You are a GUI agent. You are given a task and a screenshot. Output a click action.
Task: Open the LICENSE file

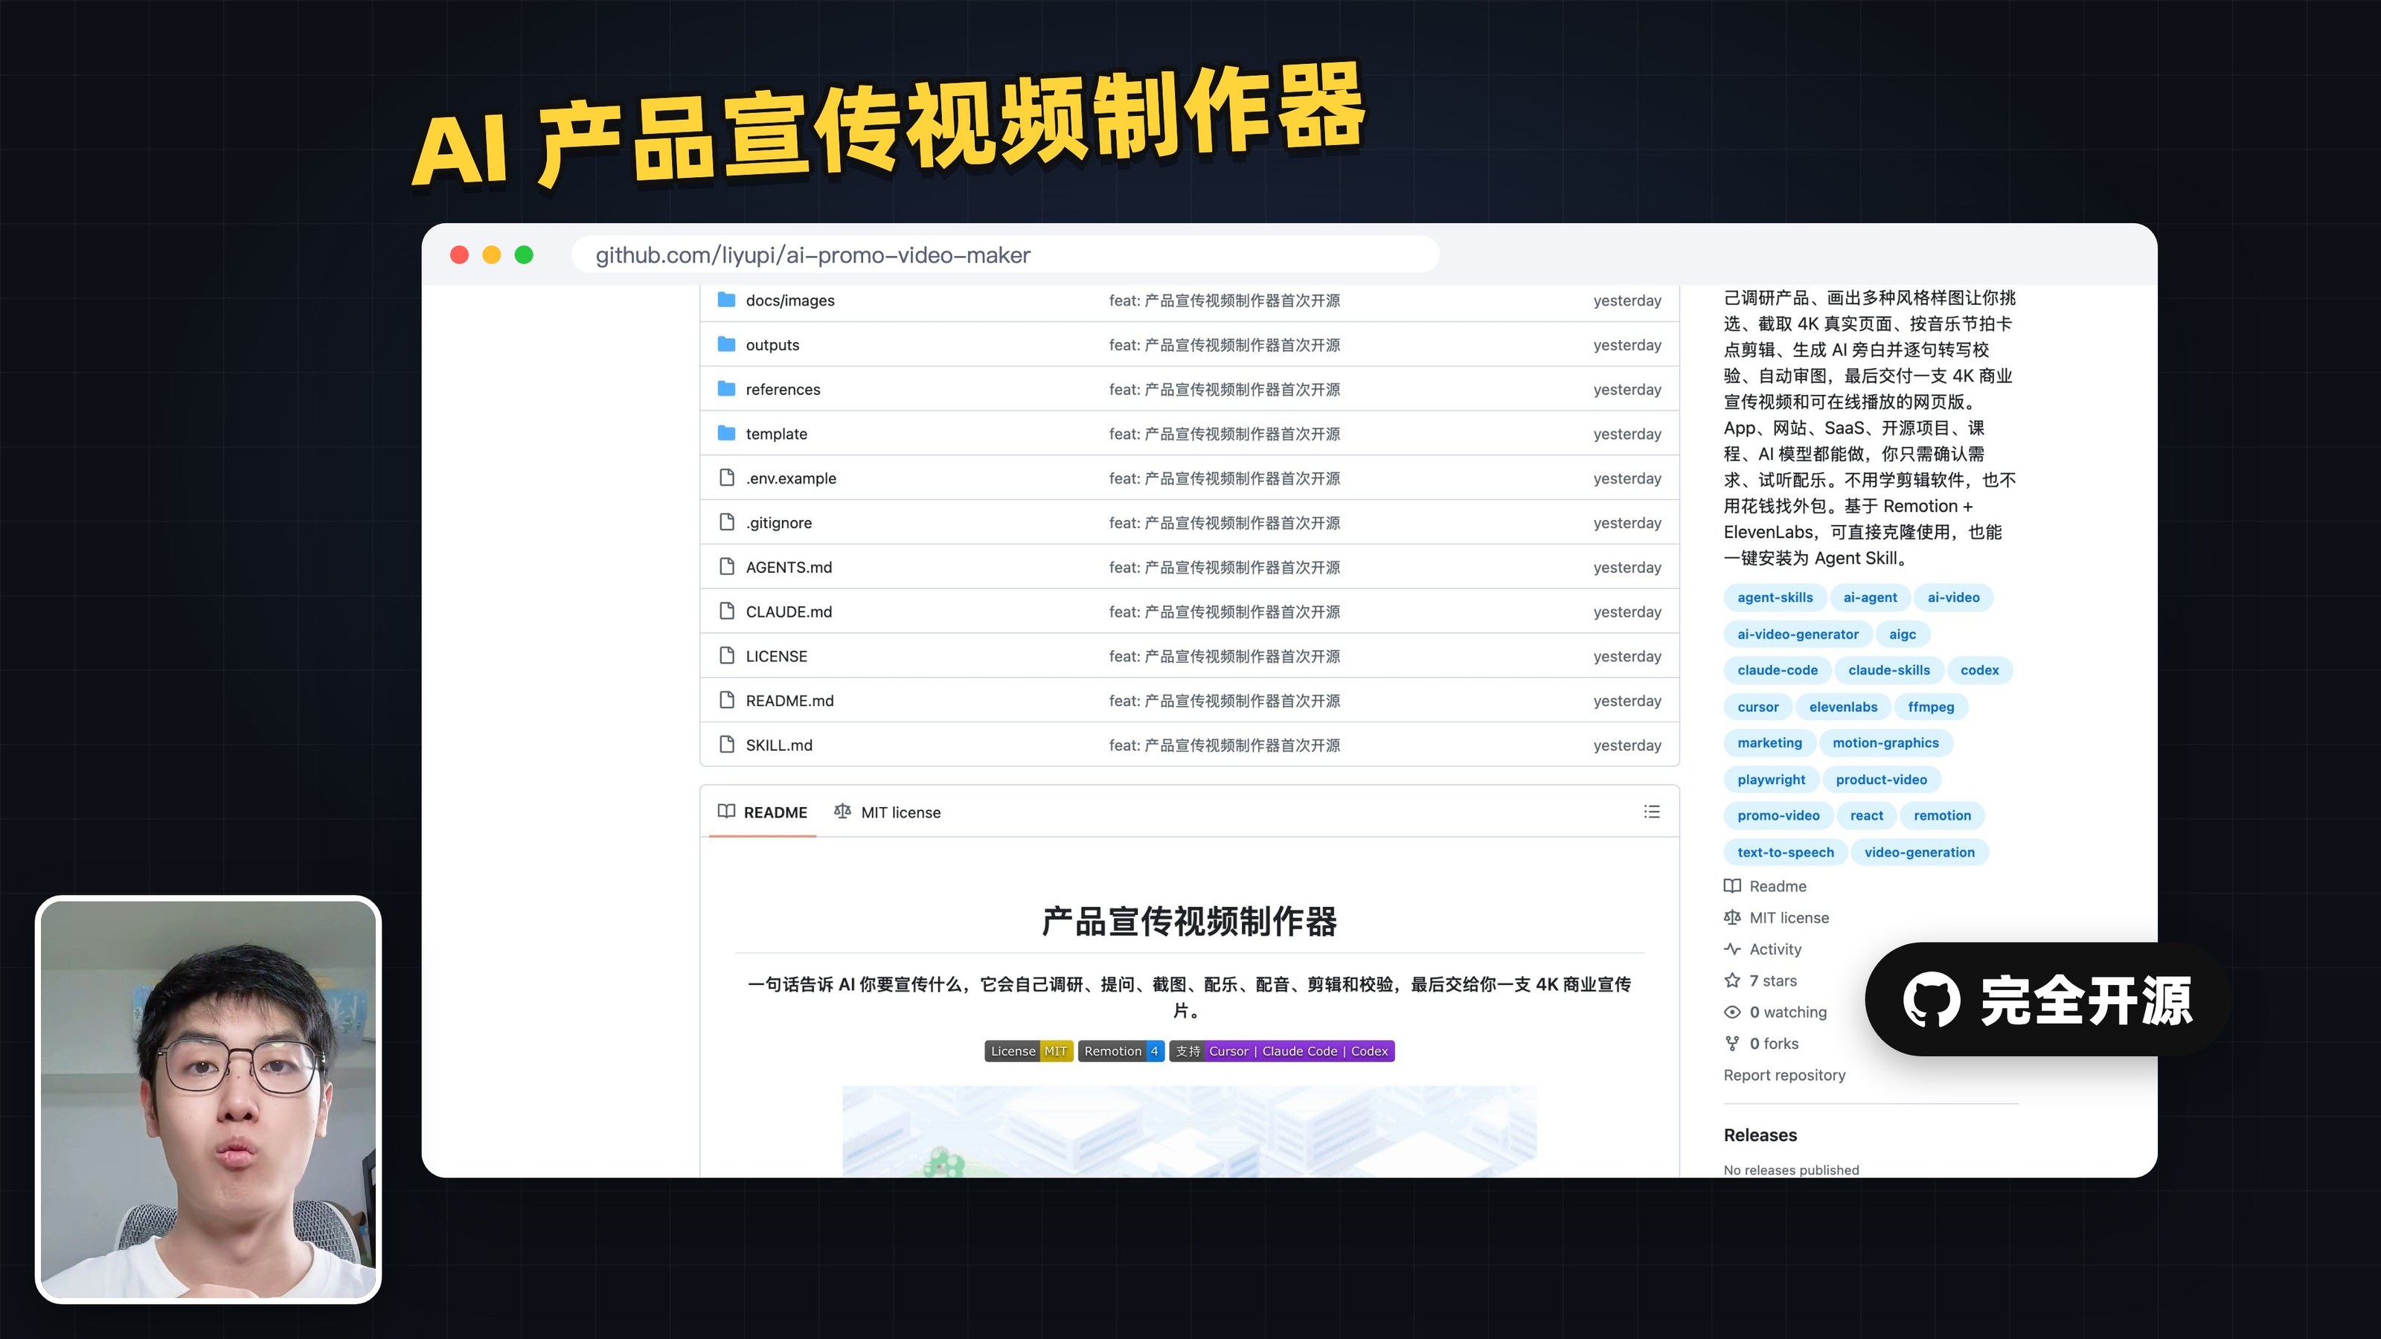[x=775, y=655]
